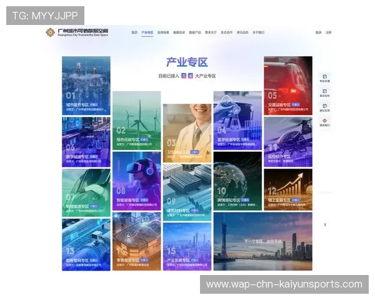The image size is (375, 300).
Task: Open card 02 绿色低碳专区 with wind turbines
Action: coord(136,121)
